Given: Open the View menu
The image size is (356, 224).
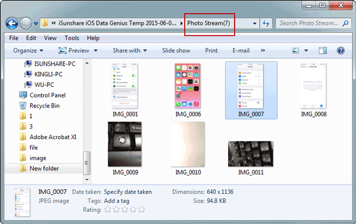Looking at the screenshot, I should coord(50,38).
